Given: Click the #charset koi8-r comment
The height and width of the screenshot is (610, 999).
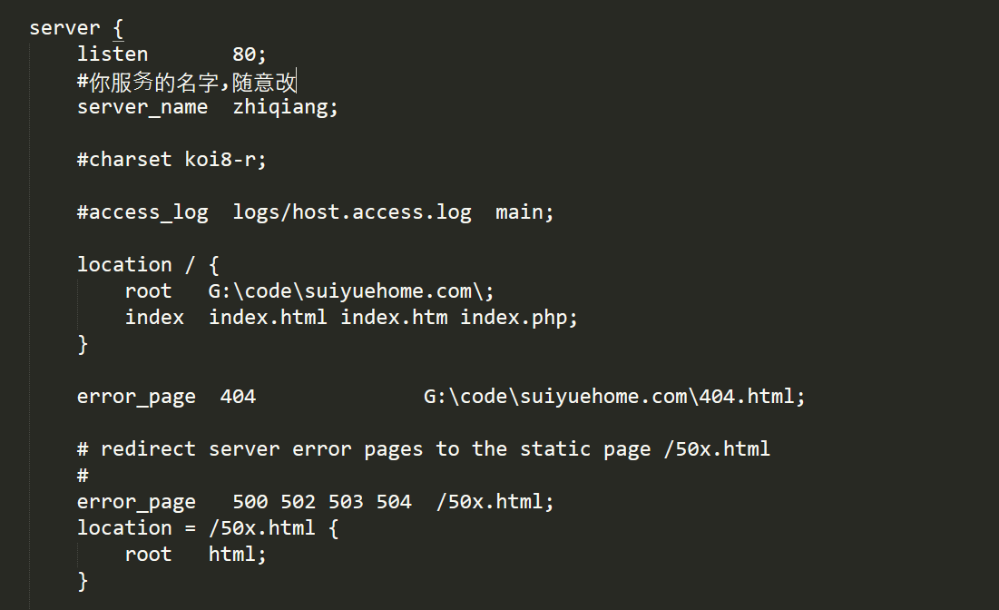Looking at the screenshot, I should click(x=171, y=160).
